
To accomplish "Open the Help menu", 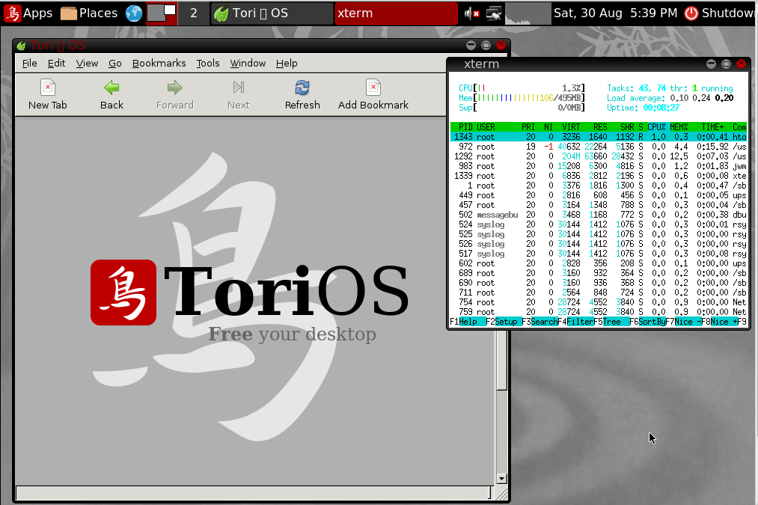I will coord(287,64).
